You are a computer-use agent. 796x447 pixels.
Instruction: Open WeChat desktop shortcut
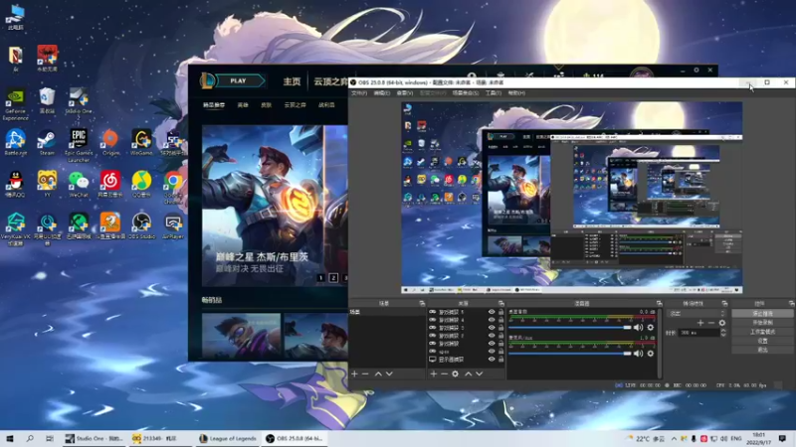click(79, 185)
